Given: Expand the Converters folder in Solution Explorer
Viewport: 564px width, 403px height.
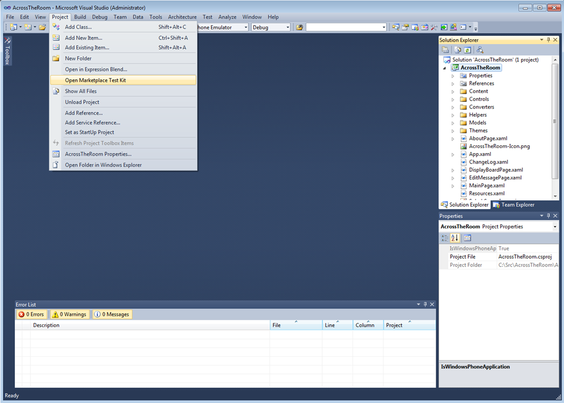Looking at the screenshot, I should tap(453, 107).
